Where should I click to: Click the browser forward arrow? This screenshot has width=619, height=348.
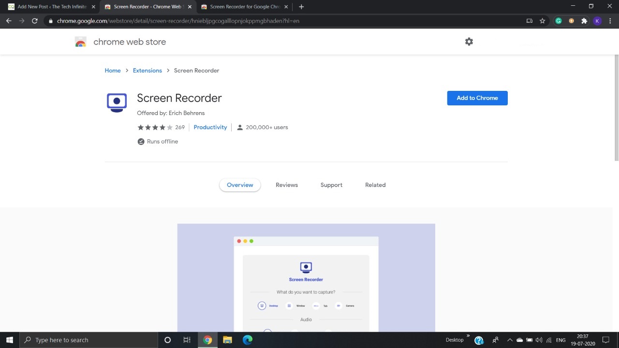point(22,21)
